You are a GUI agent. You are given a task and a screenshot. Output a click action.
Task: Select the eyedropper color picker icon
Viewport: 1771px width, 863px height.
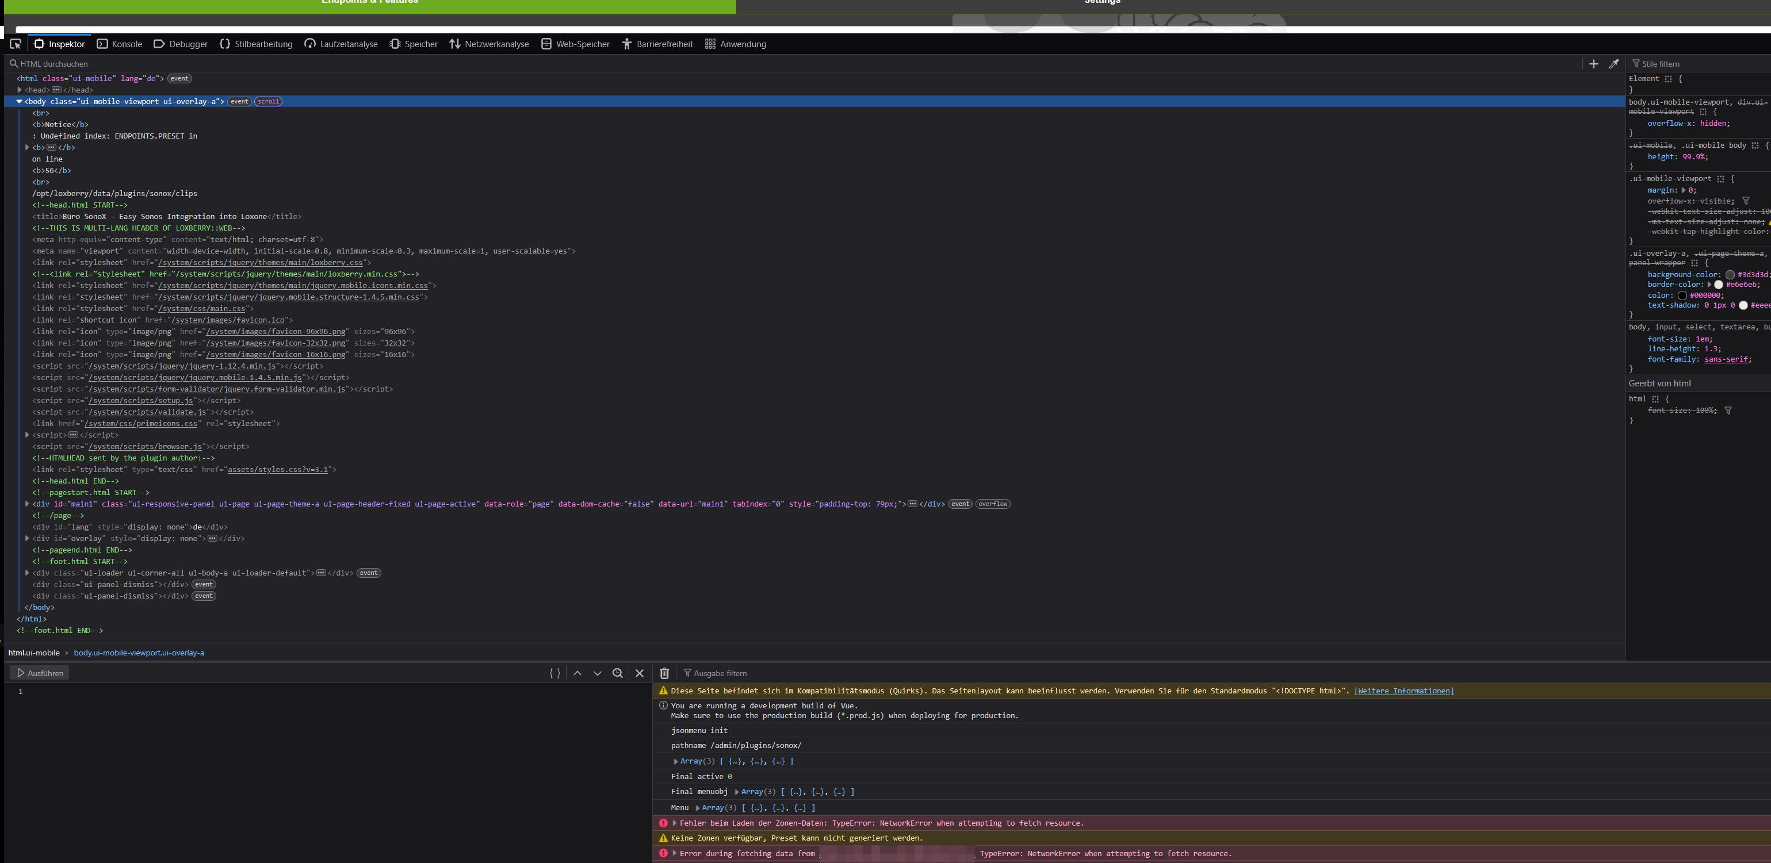[x=1613, y=64]
